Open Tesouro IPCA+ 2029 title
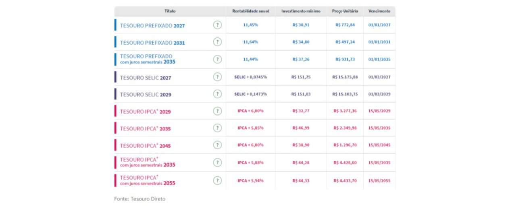Screen dimensions: 531x221 (145, 112)
